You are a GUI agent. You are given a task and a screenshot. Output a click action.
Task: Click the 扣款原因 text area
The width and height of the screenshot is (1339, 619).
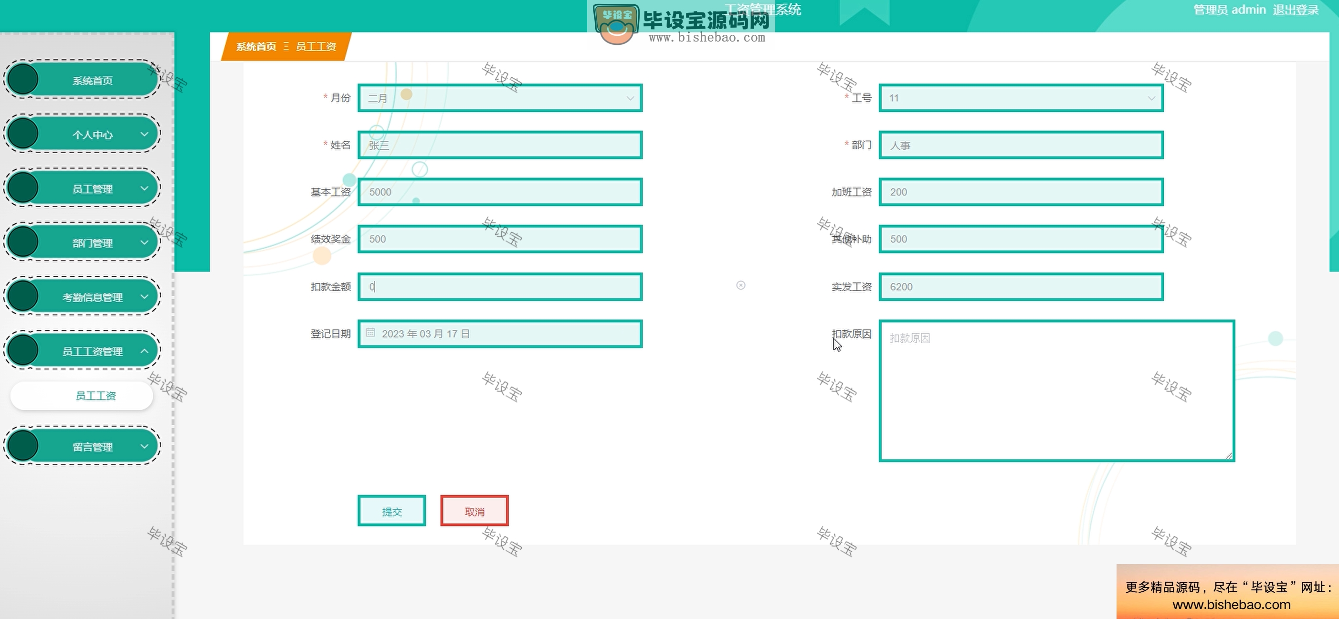point(1057,390)
